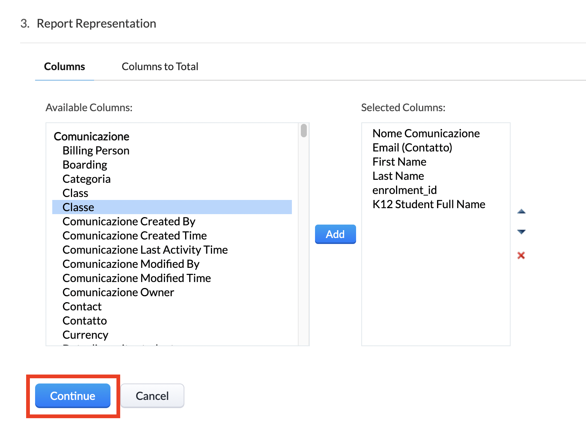Select Billing Person in the available list

coord(96,151)
